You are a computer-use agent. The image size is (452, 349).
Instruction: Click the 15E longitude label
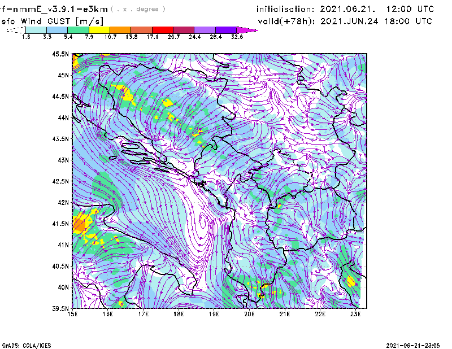pos(72,314)
